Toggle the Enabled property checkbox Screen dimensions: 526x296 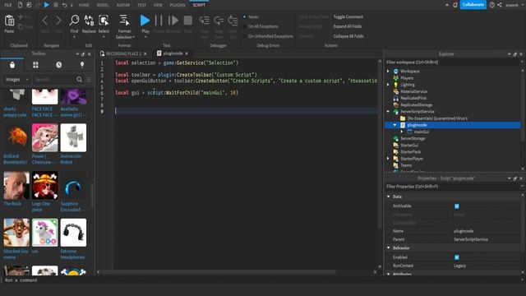pyautogui.click(x=457, y=257)
